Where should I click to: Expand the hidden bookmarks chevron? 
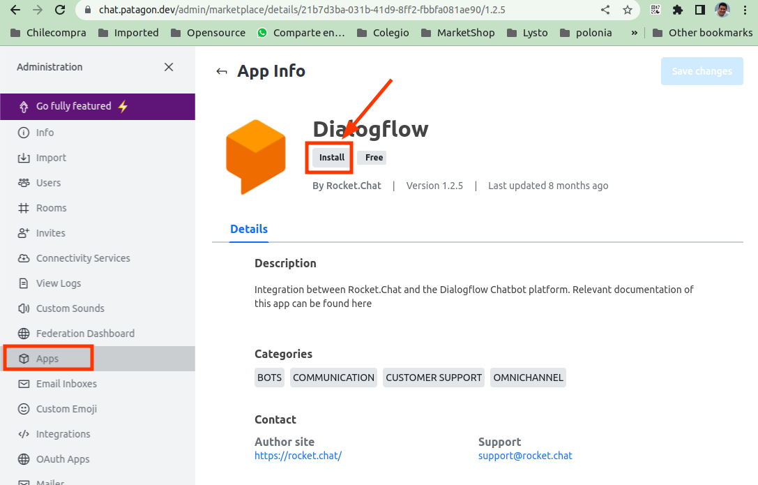[634, 33]
